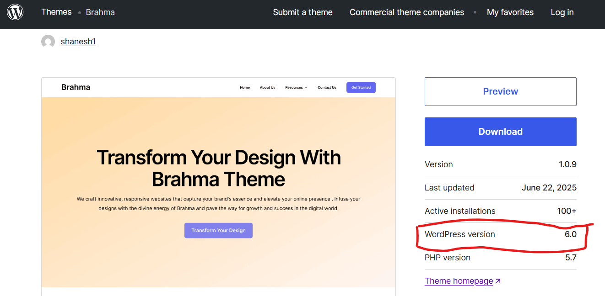This screenshot has height=296, width=605.
Task: Click the Active installations label
Action: click(x=460, y=211)
